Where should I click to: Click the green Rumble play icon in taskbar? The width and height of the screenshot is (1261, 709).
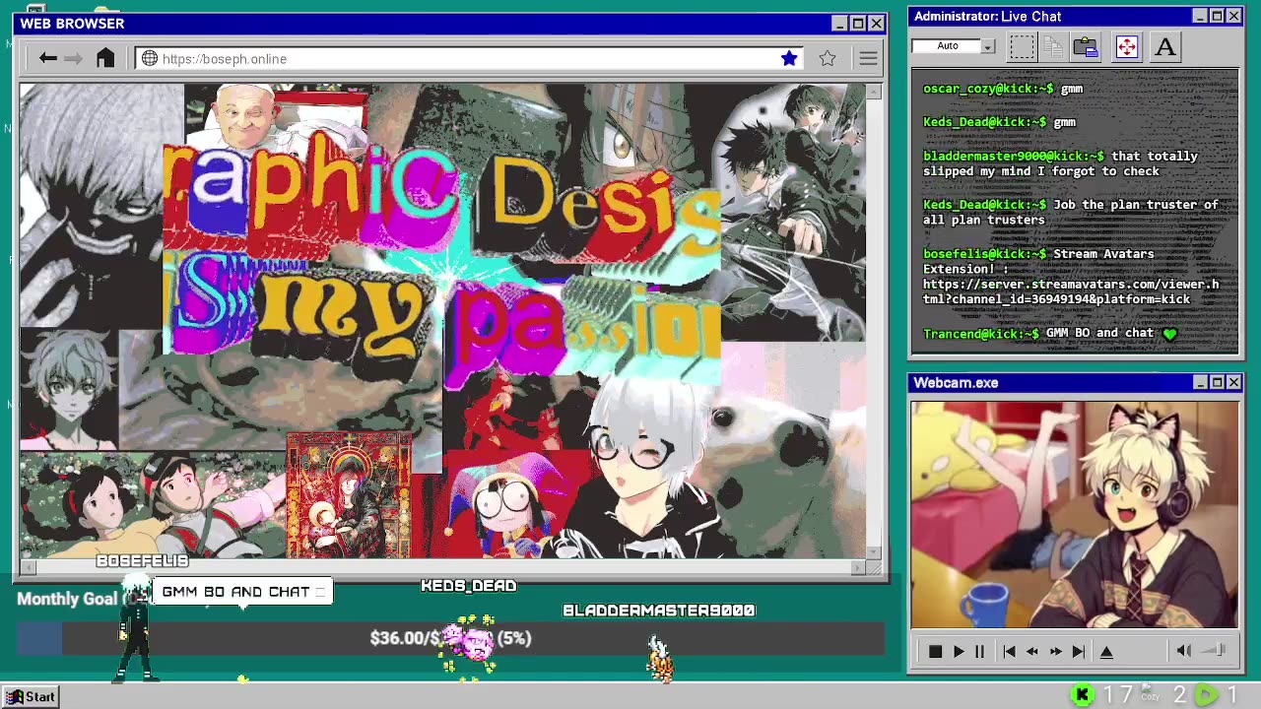point(1206,695)
